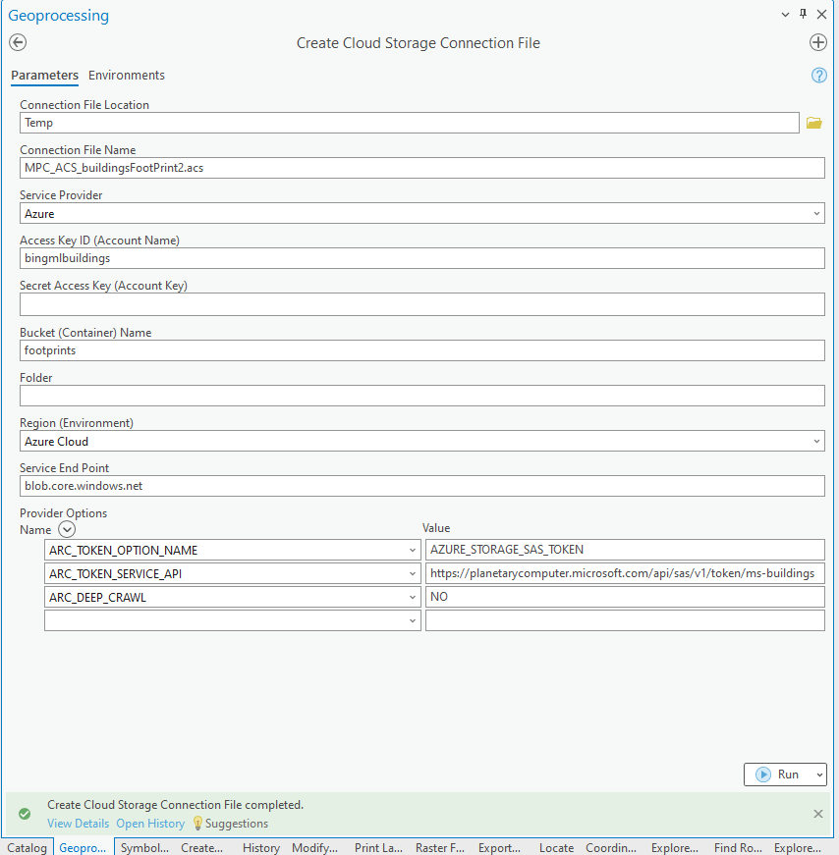Click the sort chevron beside Name column
The width and height of the screenshot is (839, 855).
pos(67,529)
